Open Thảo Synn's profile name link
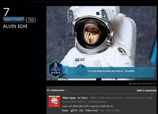158x114 pixels. coord(69,98)
